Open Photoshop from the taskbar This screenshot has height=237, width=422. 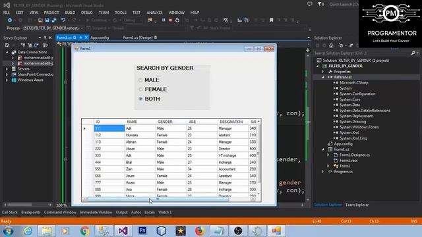point(142,231)
